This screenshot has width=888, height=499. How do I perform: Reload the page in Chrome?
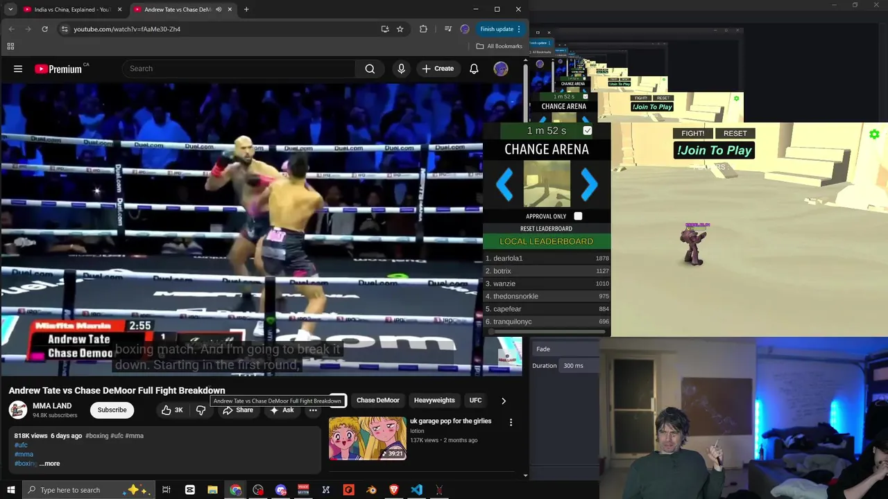[x=44, y=29]
